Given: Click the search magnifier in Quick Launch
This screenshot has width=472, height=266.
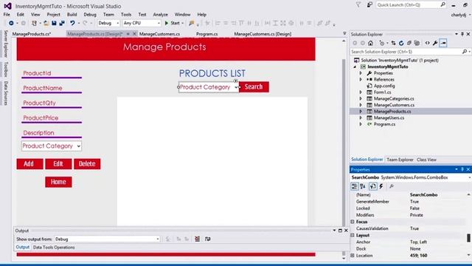Looking at the screenshot, I should (x=442, y=5).
